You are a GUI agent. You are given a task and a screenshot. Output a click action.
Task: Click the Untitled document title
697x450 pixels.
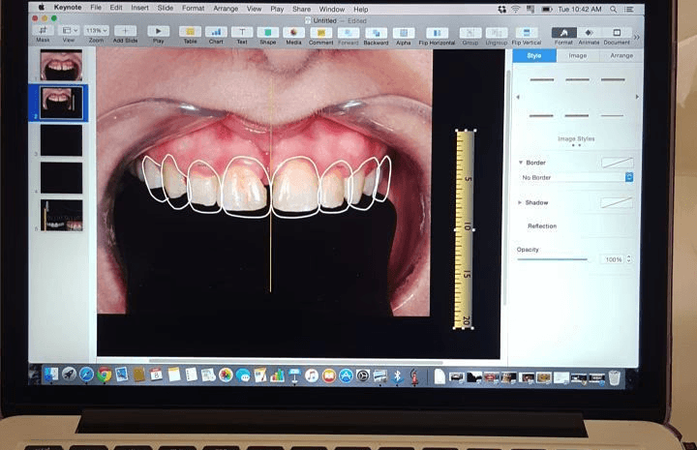click(x=324, y=20)
